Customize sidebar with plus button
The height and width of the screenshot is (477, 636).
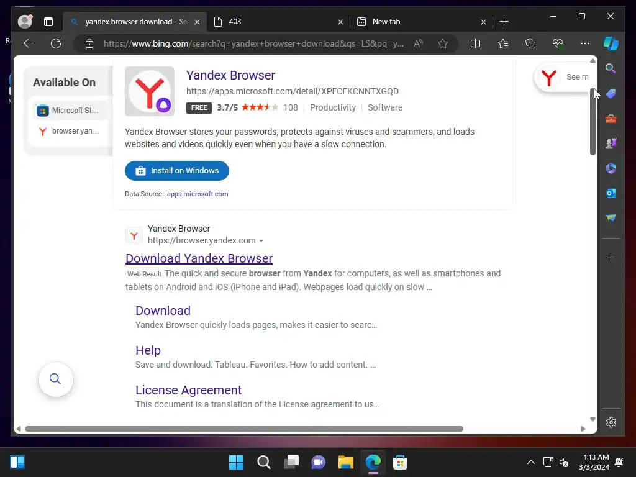[611, 258]
